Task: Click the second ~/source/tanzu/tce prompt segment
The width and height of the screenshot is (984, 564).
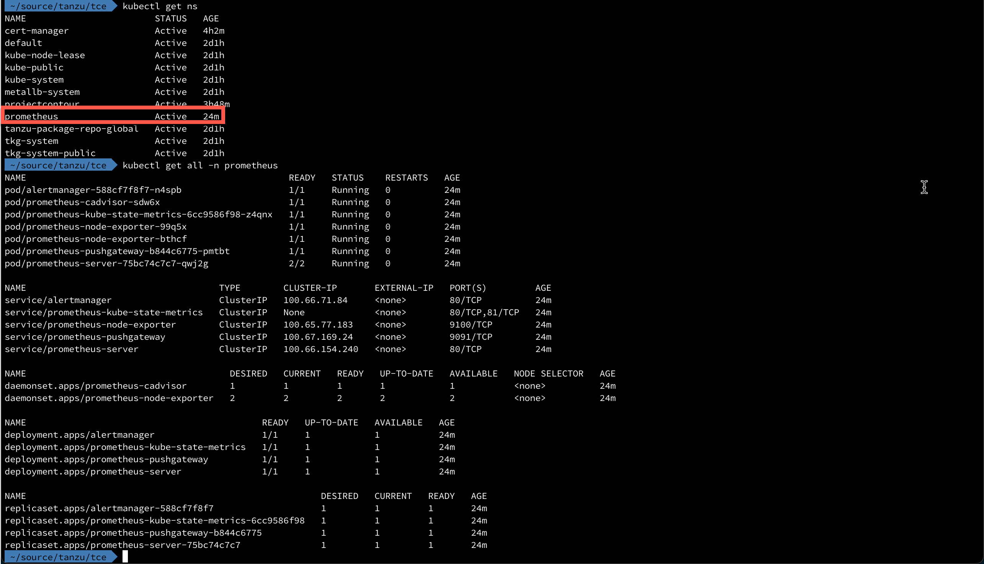Action: [58, 165]
